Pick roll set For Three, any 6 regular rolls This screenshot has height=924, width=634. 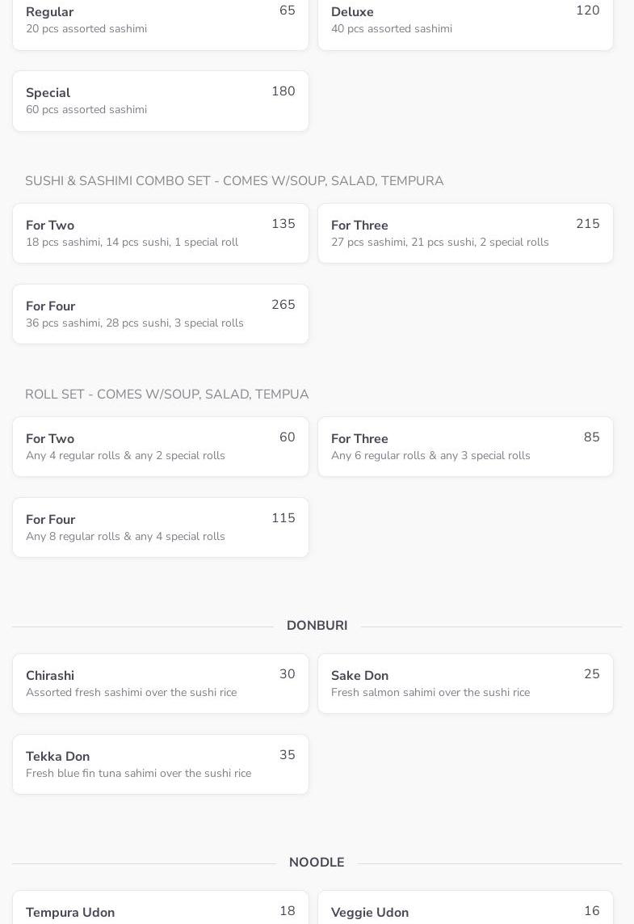point(465,447)
